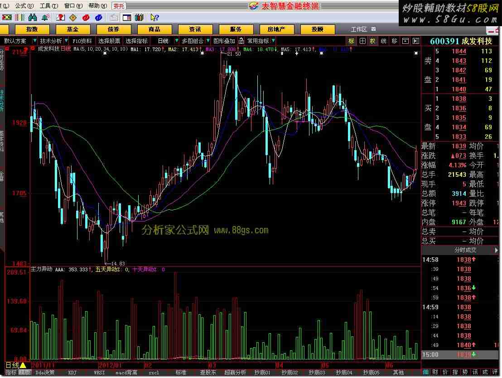Screen dimensions: 502x378
Task: Open the 帮助 menu
Action: [x=98, y=6]
